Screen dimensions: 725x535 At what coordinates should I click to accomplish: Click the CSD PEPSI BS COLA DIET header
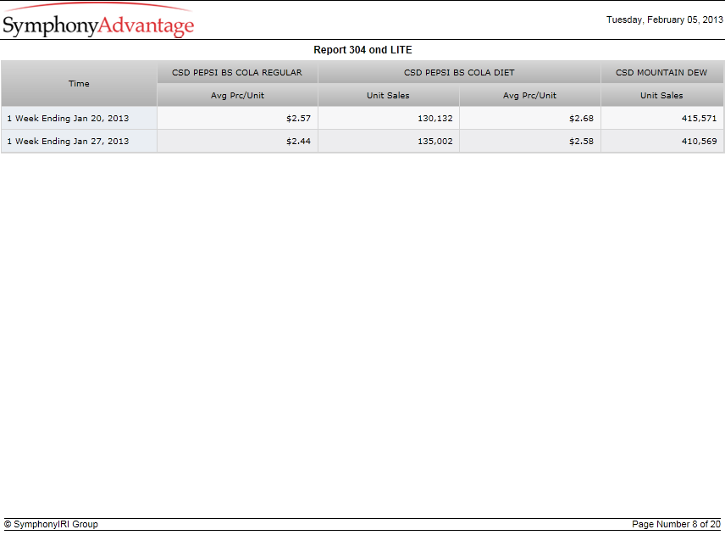[x=459, y=73]
